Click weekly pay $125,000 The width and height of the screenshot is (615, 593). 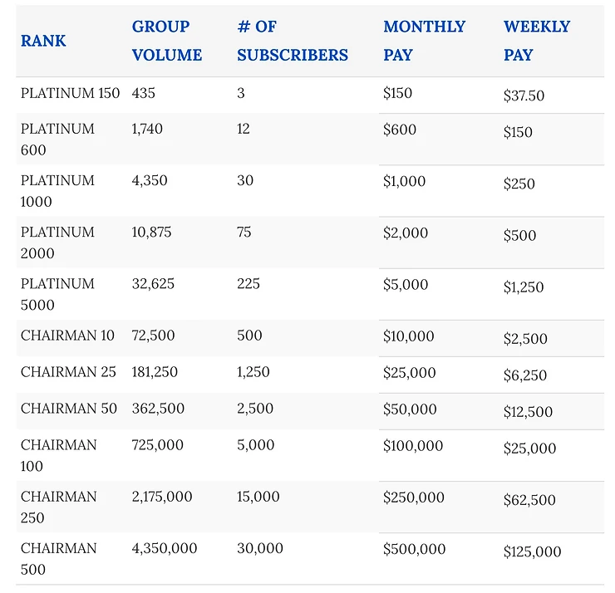532,551
